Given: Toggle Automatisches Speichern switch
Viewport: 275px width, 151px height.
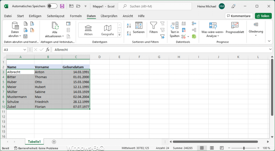Looking at the screenshot, I should pos(52,6).
